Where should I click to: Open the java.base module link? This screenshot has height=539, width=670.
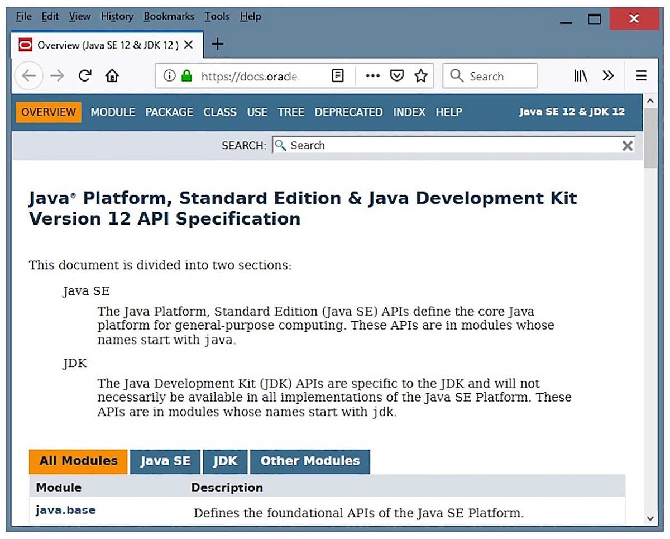pos(66,510)
